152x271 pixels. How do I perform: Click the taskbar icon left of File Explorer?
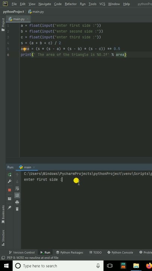coord(123,266)
